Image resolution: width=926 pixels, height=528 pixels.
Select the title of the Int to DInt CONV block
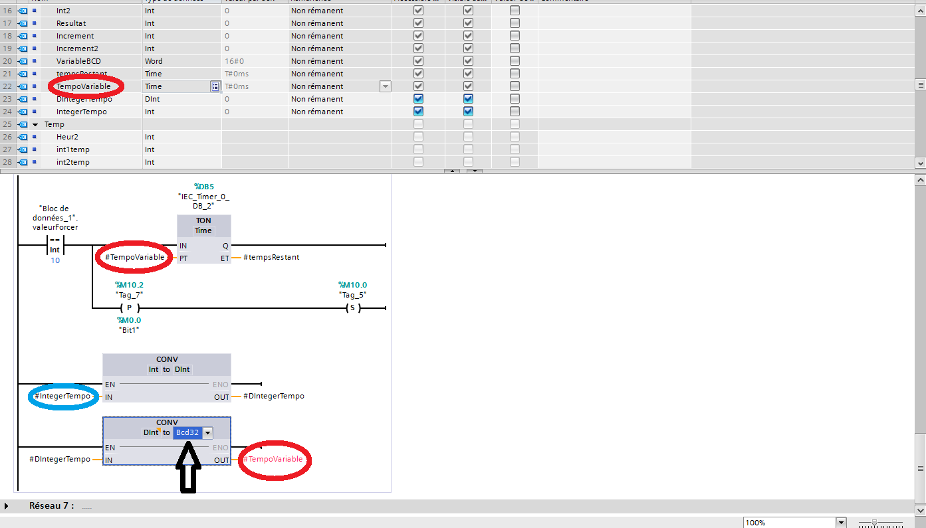pos(167,359)
